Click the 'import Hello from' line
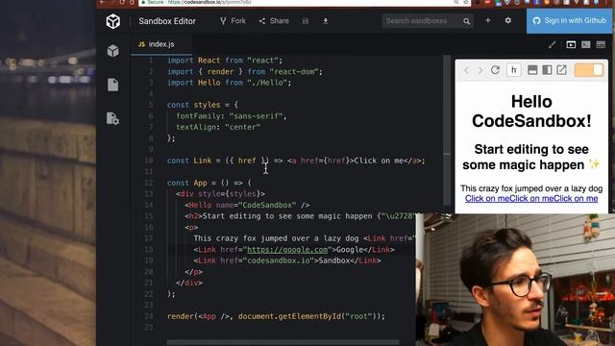Image resolution: width=615 pixels, height=346 pixels. (229, 83)
